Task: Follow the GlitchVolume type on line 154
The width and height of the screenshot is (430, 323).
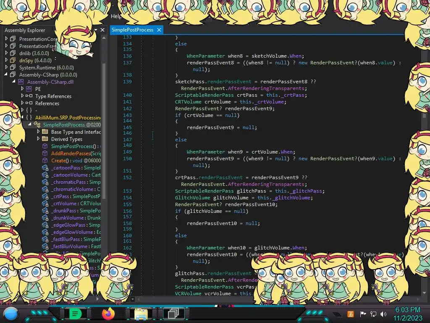Action: click(x=192, y=198)
